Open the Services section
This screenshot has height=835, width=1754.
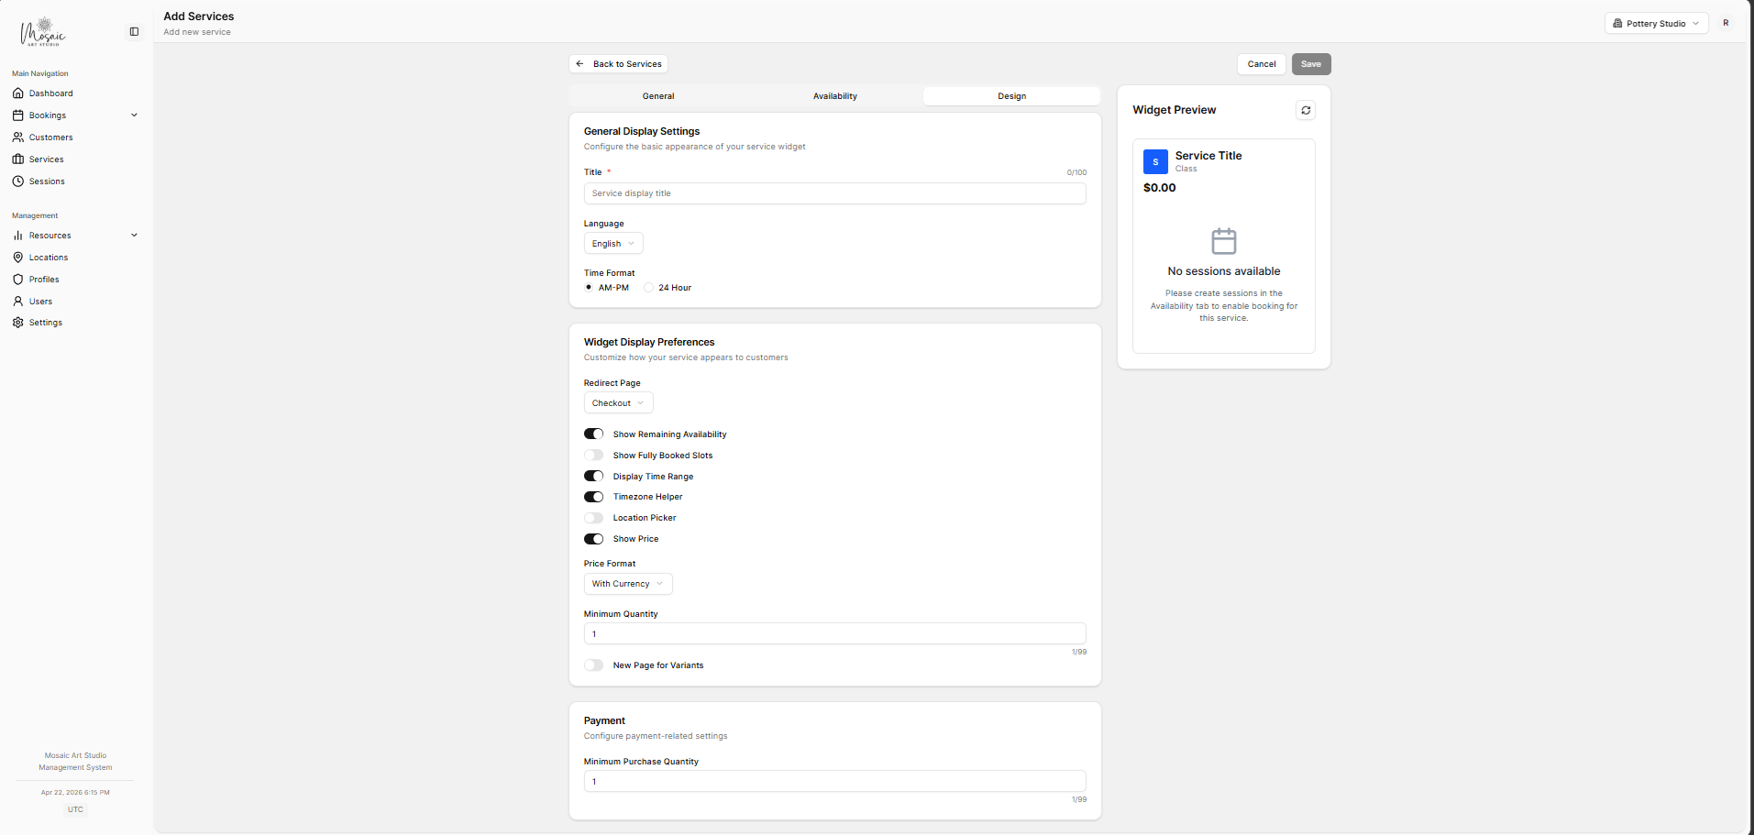[45, 159]
